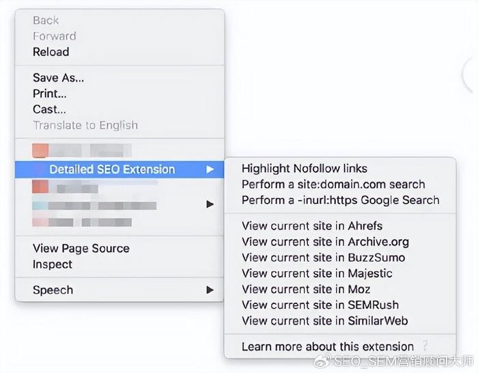
Task: Click the pink blurred extension icon
Action: pos(40,222)
